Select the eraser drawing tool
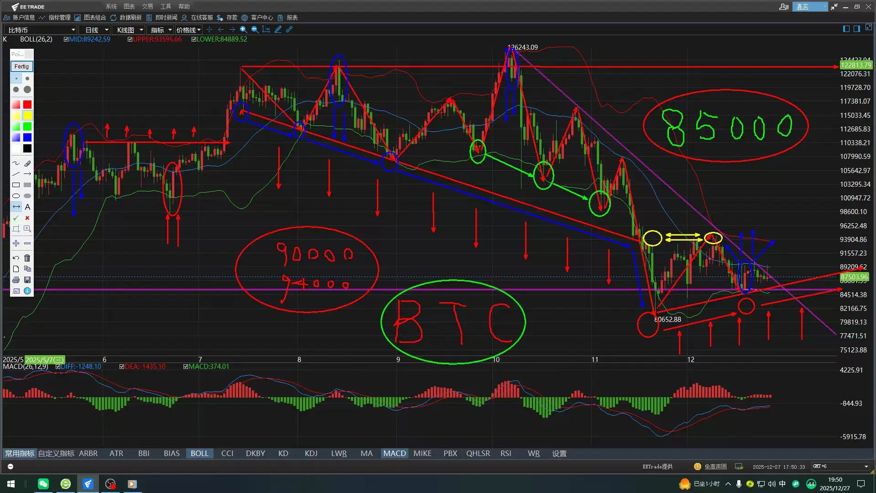This screenshot has height=493, width=876. [27, 163]
